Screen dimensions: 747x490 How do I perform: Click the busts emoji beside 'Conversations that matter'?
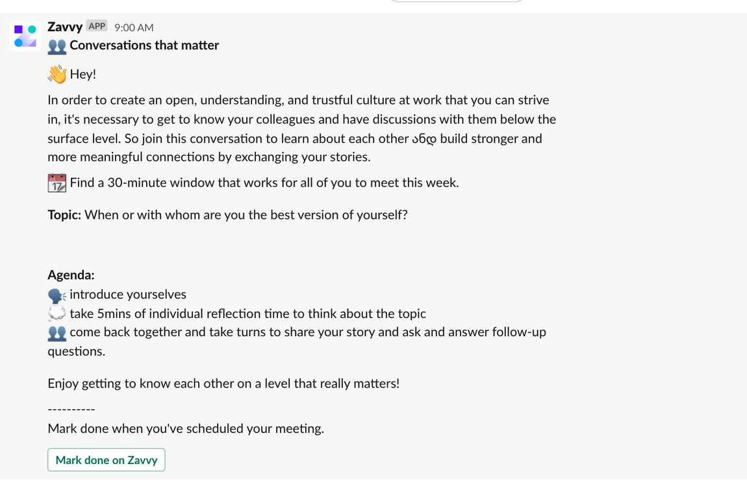(x=57, y=45)
